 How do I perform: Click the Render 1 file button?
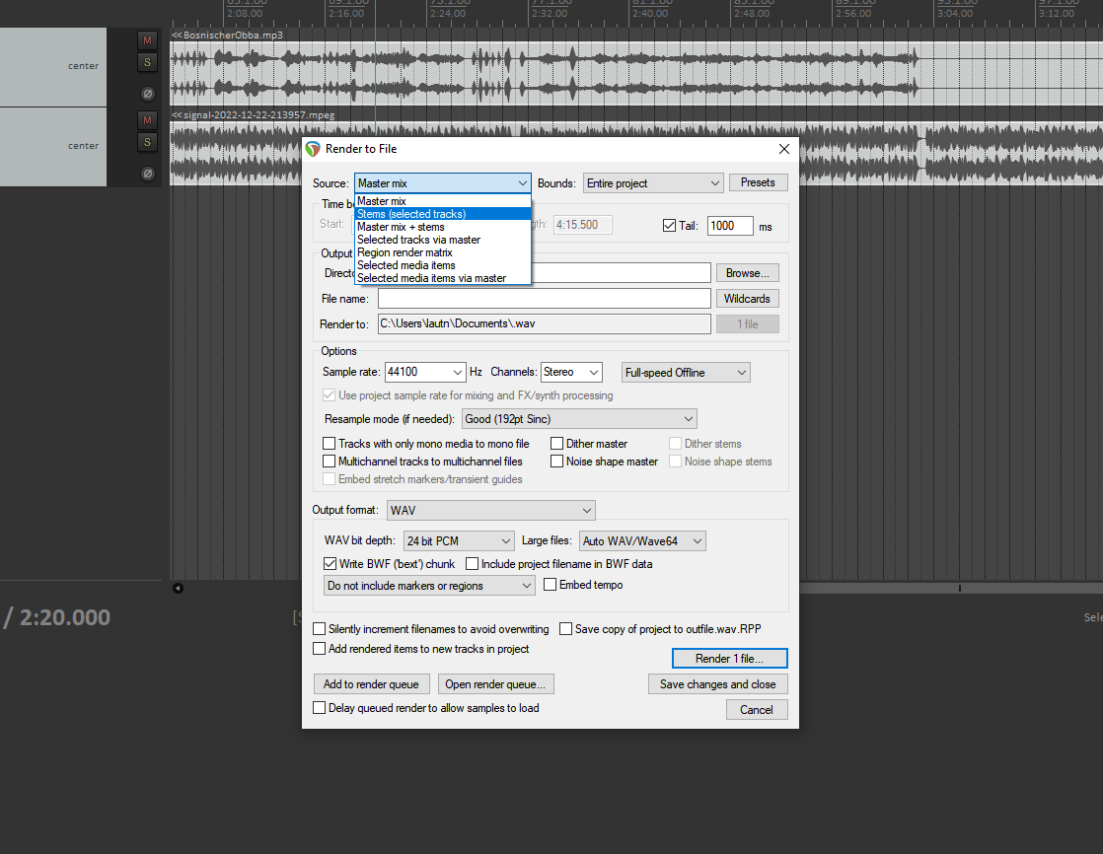click(728, 658)
